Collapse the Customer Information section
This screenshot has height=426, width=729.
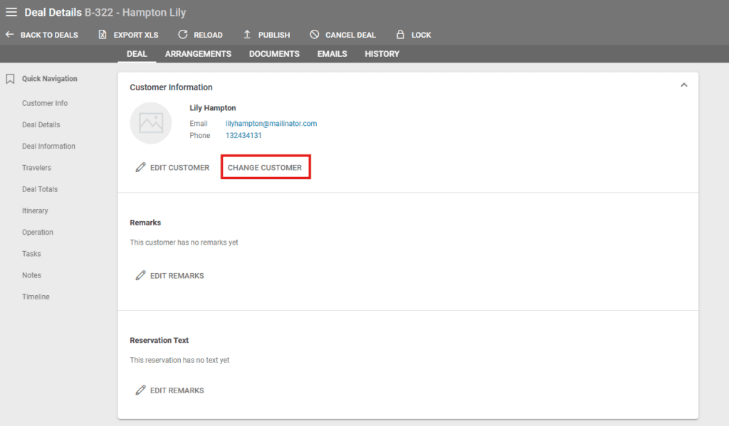click(x=683, y=85)
